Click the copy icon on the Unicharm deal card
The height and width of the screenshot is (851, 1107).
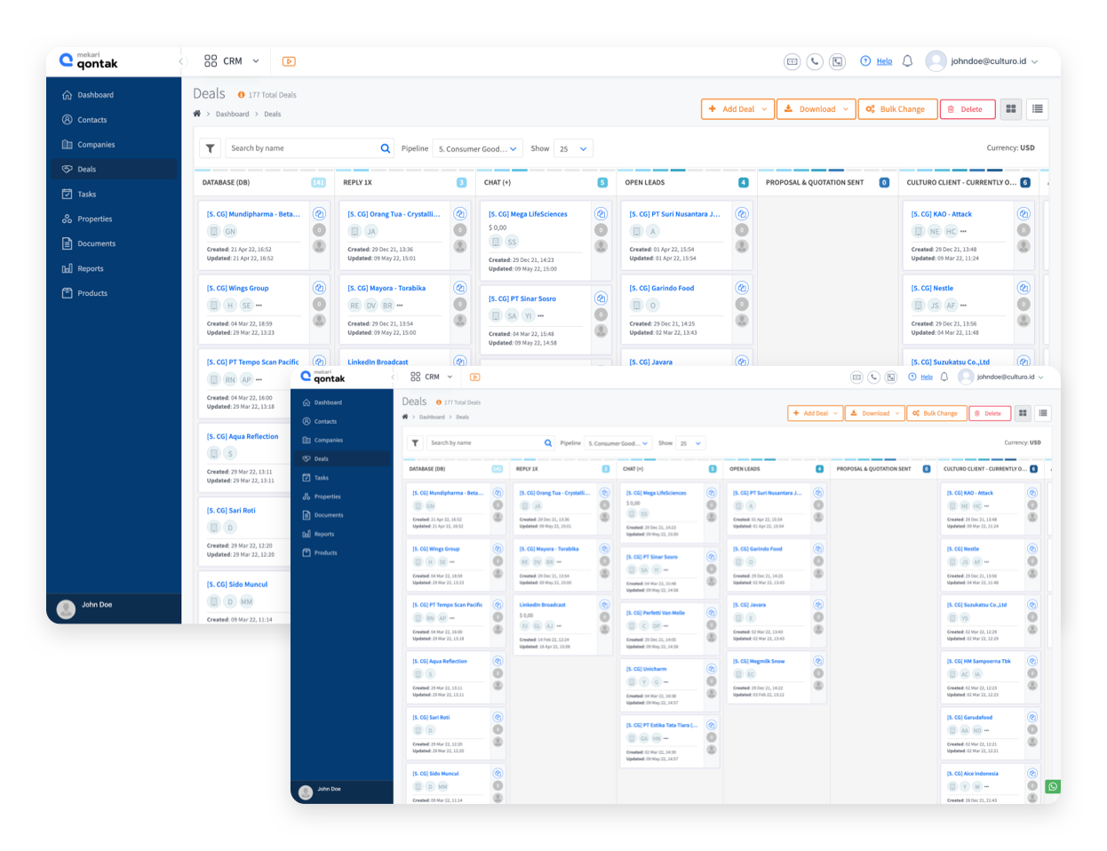[712, 668]
